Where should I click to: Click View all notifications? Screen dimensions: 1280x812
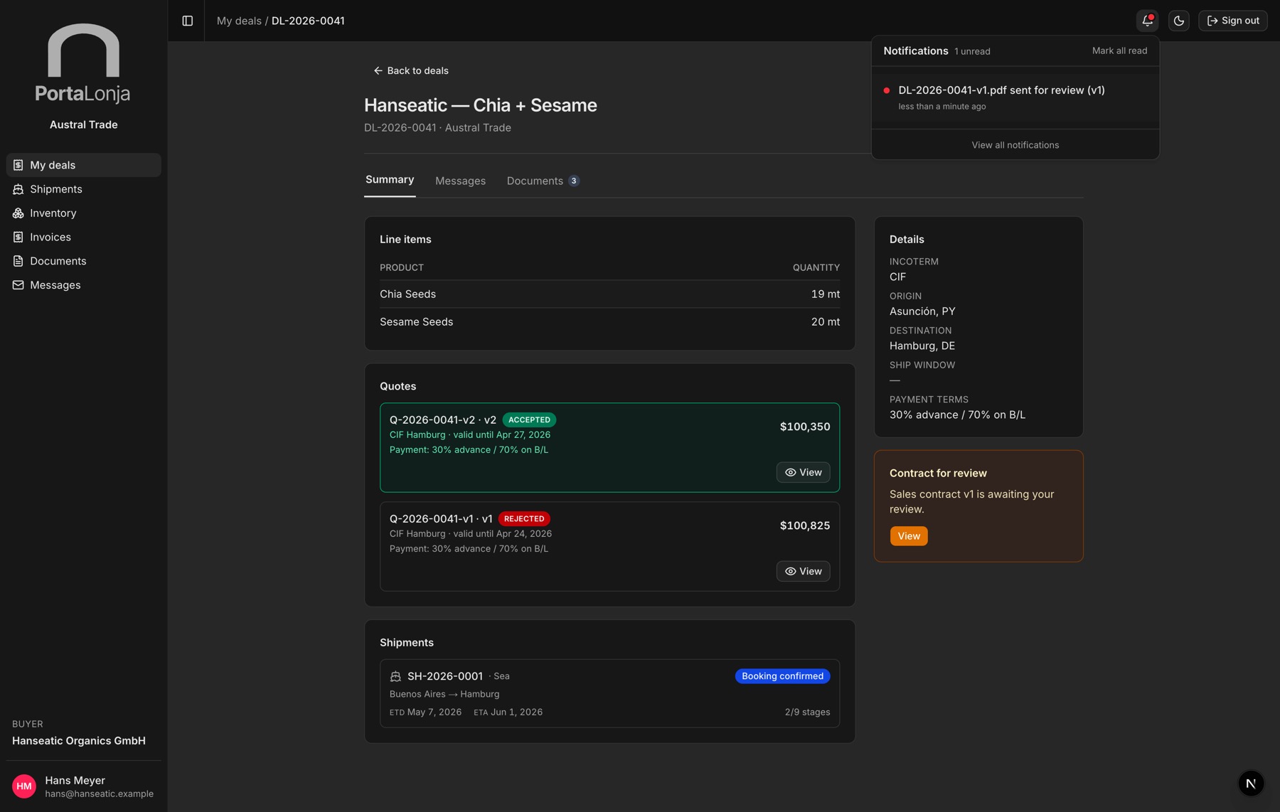point(1015,145)
